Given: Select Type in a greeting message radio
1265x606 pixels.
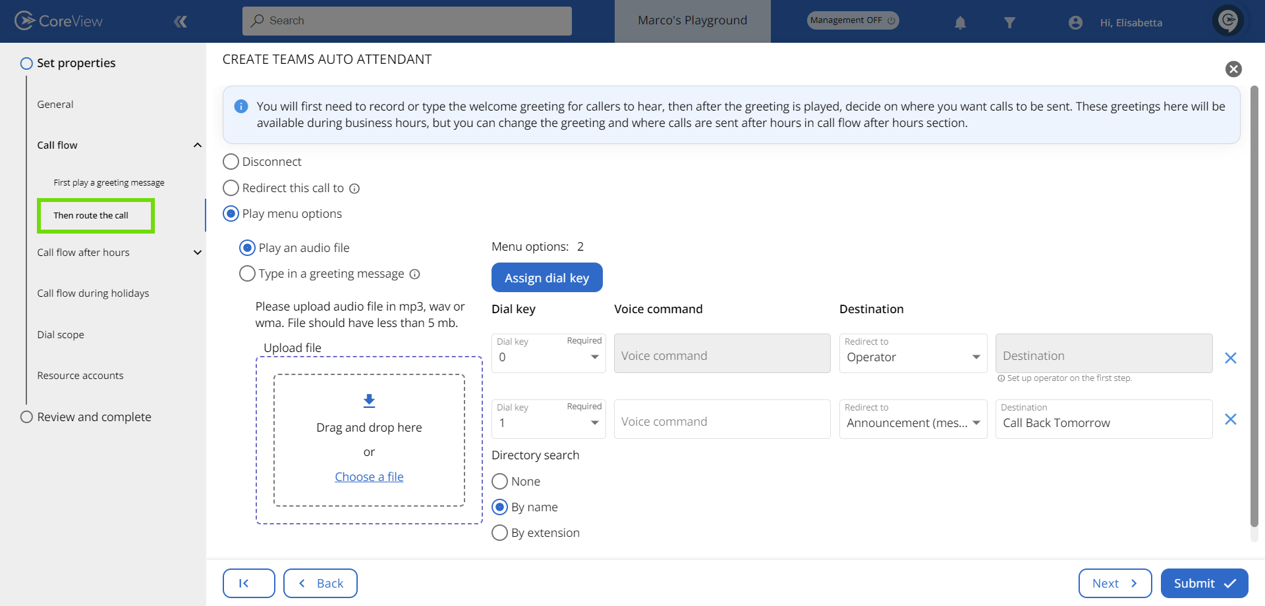Looking at the screenshot, I should (x=247, y=274).
